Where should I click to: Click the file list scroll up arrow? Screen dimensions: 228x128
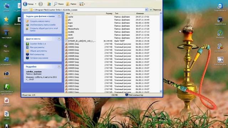pyautogui.click(x=161, y=13)
